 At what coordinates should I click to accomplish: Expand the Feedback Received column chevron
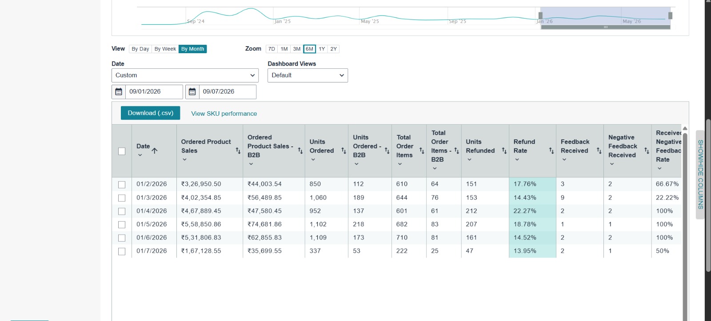click(564, 160)
